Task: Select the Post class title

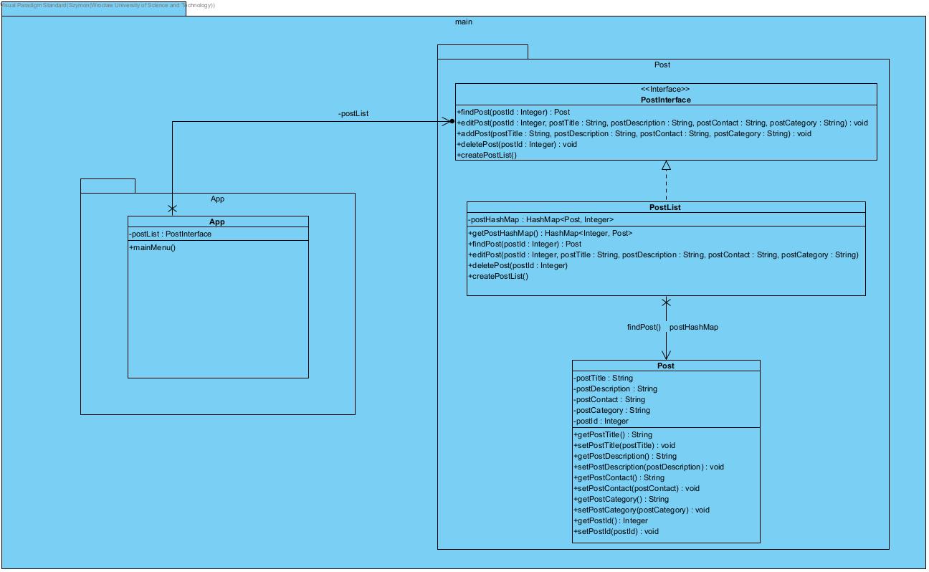Action: (665, 366)
